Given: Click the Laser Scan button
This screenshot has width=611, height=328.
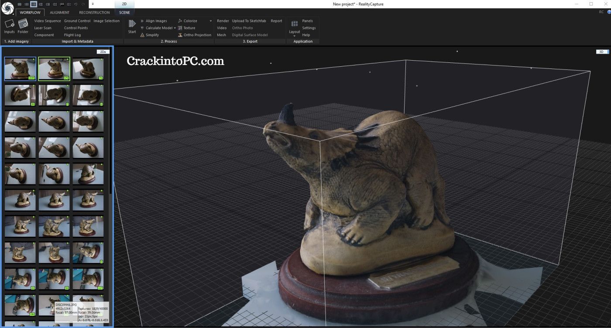Looking at the screenshot, I should coord(43,28).
